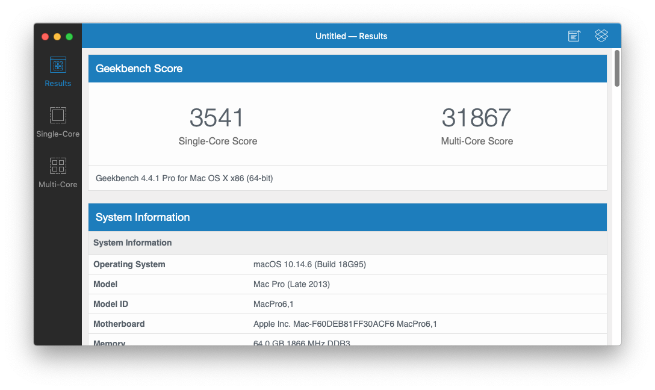Click the vertical scrollbar thumb

[x=617, y=69]
